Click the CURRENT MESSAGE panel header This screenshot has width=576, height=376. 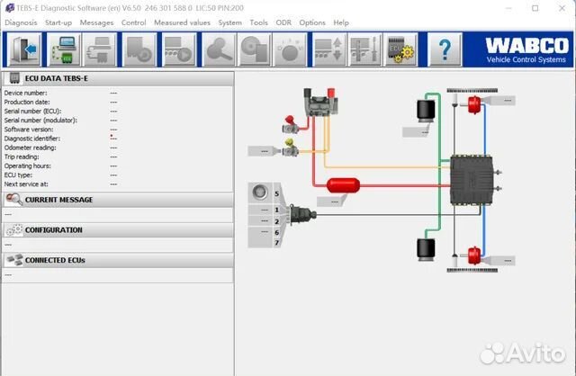pos(58,200)
